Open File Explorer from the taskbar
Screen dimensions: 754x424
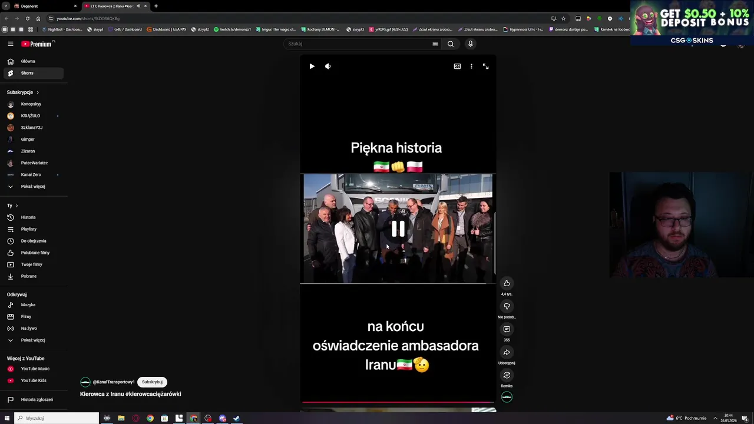pyautogui.click(x=121, y=418)
